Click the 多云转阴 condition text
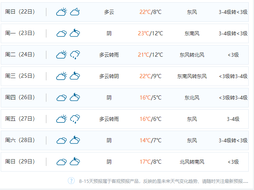 (x=109, y=76)
